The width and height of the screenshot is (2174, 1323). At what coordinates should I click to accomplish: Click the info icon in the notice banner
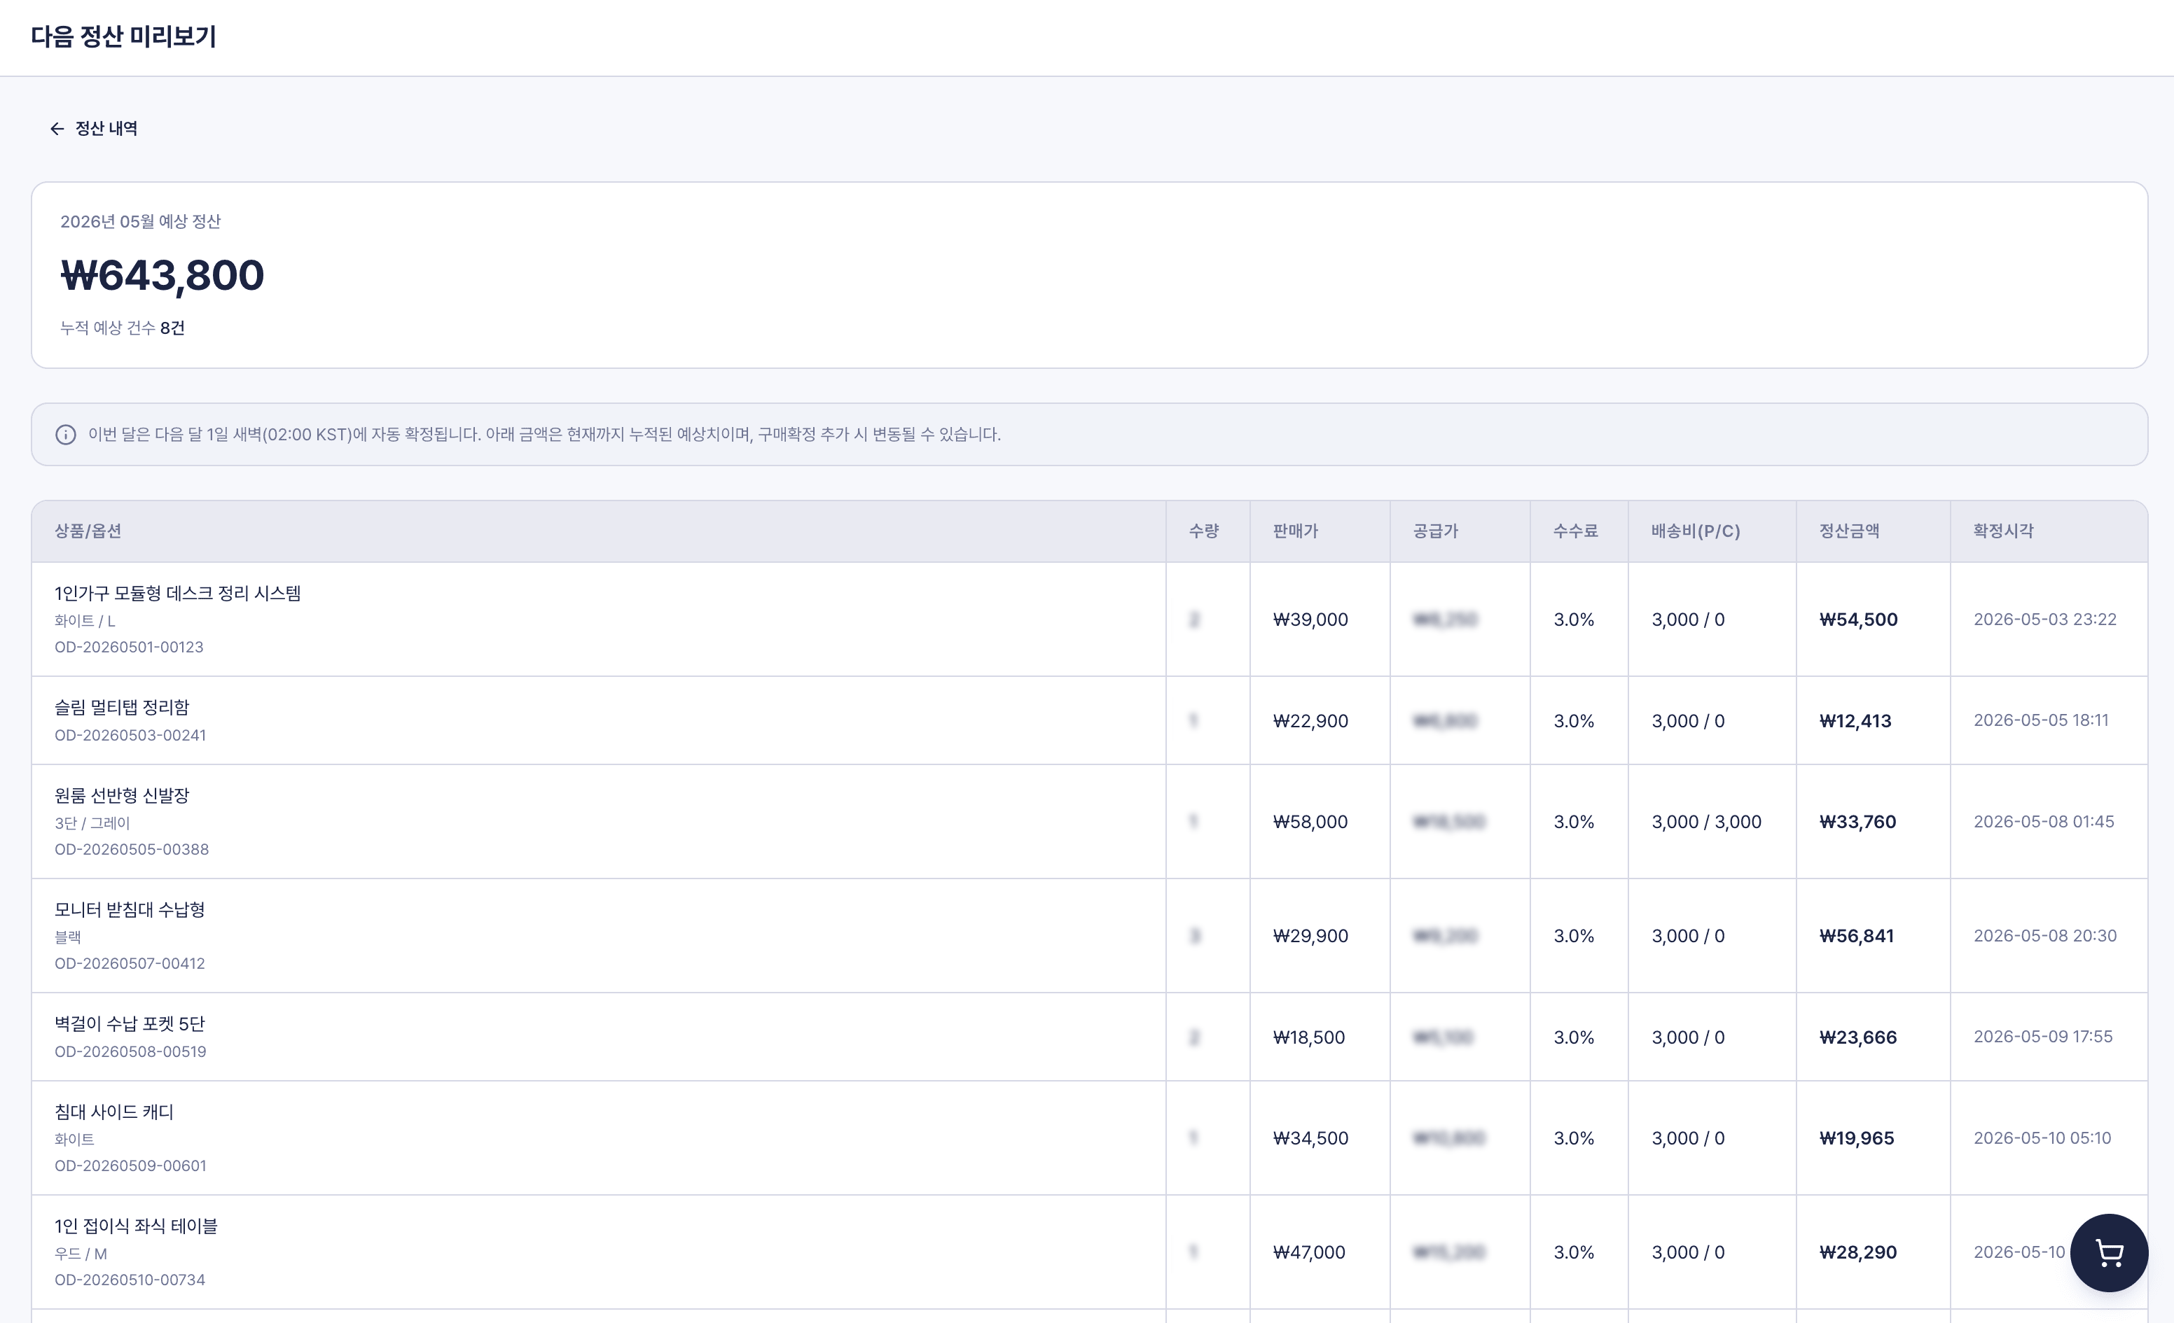click(65, 435)
